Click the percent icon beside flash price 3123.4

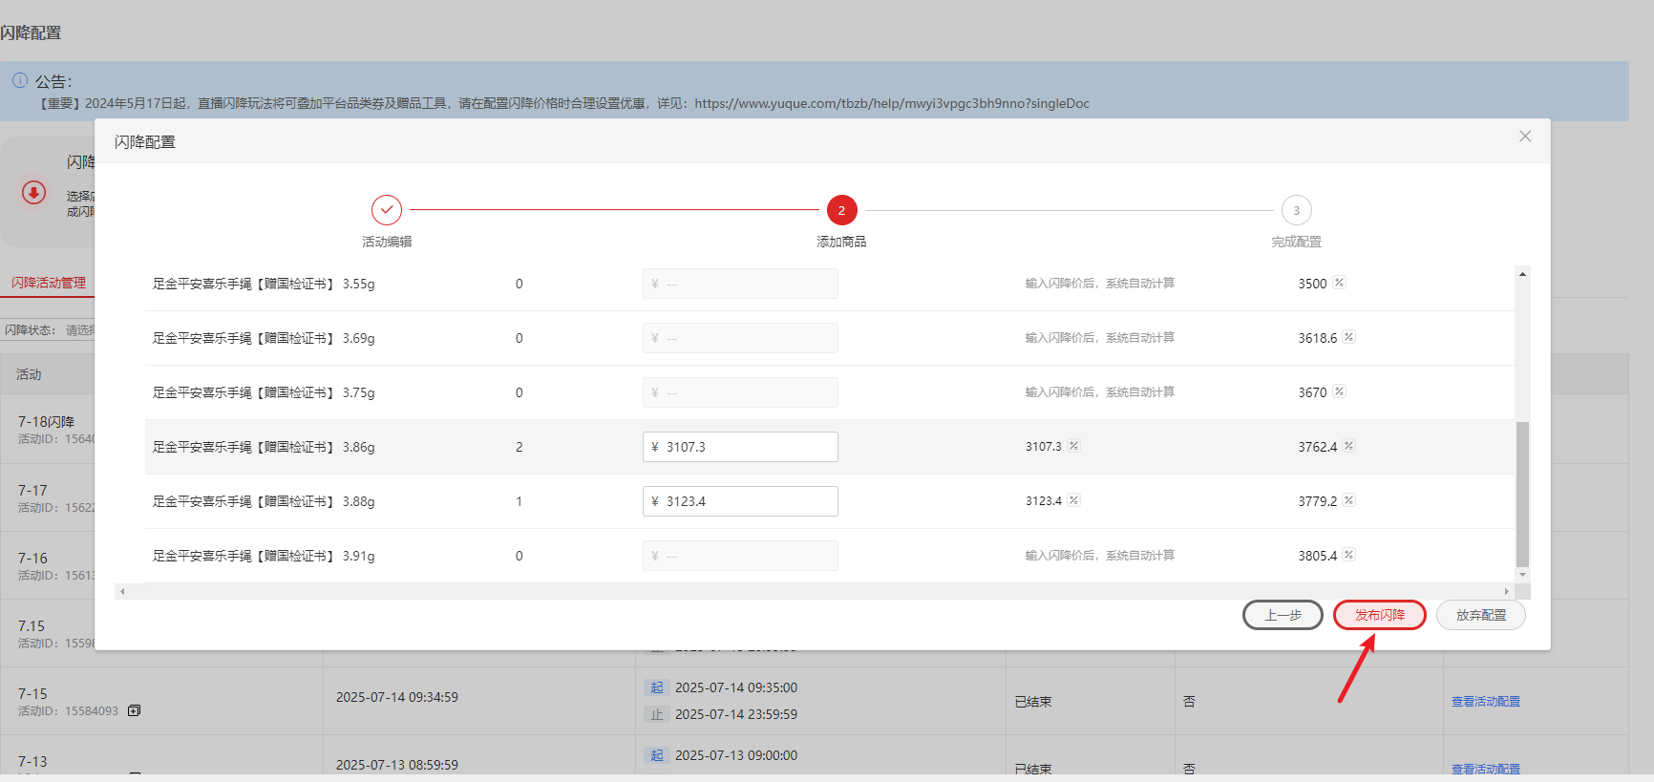pos(1073,500)
